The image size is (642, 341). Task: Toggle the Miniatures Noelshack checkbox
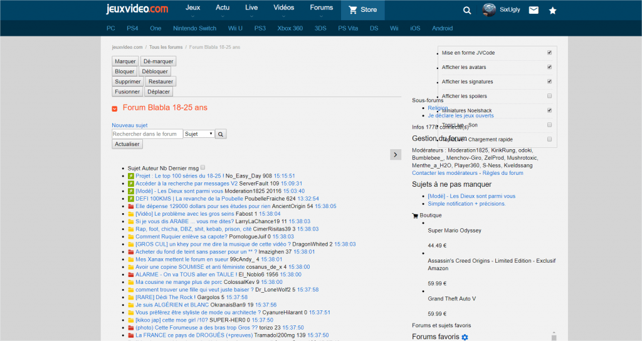[549, 110]
